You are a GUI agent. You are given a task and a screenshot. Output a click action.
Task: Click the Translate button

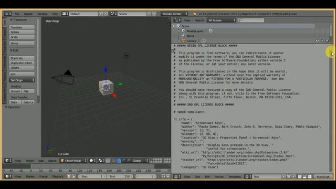22,27
